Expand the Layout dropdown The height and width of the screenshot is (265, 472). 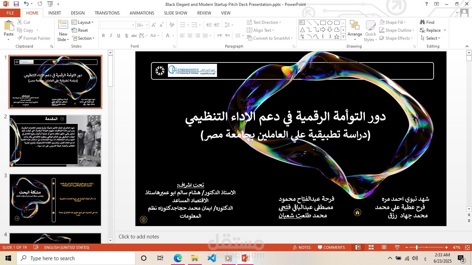83,22
